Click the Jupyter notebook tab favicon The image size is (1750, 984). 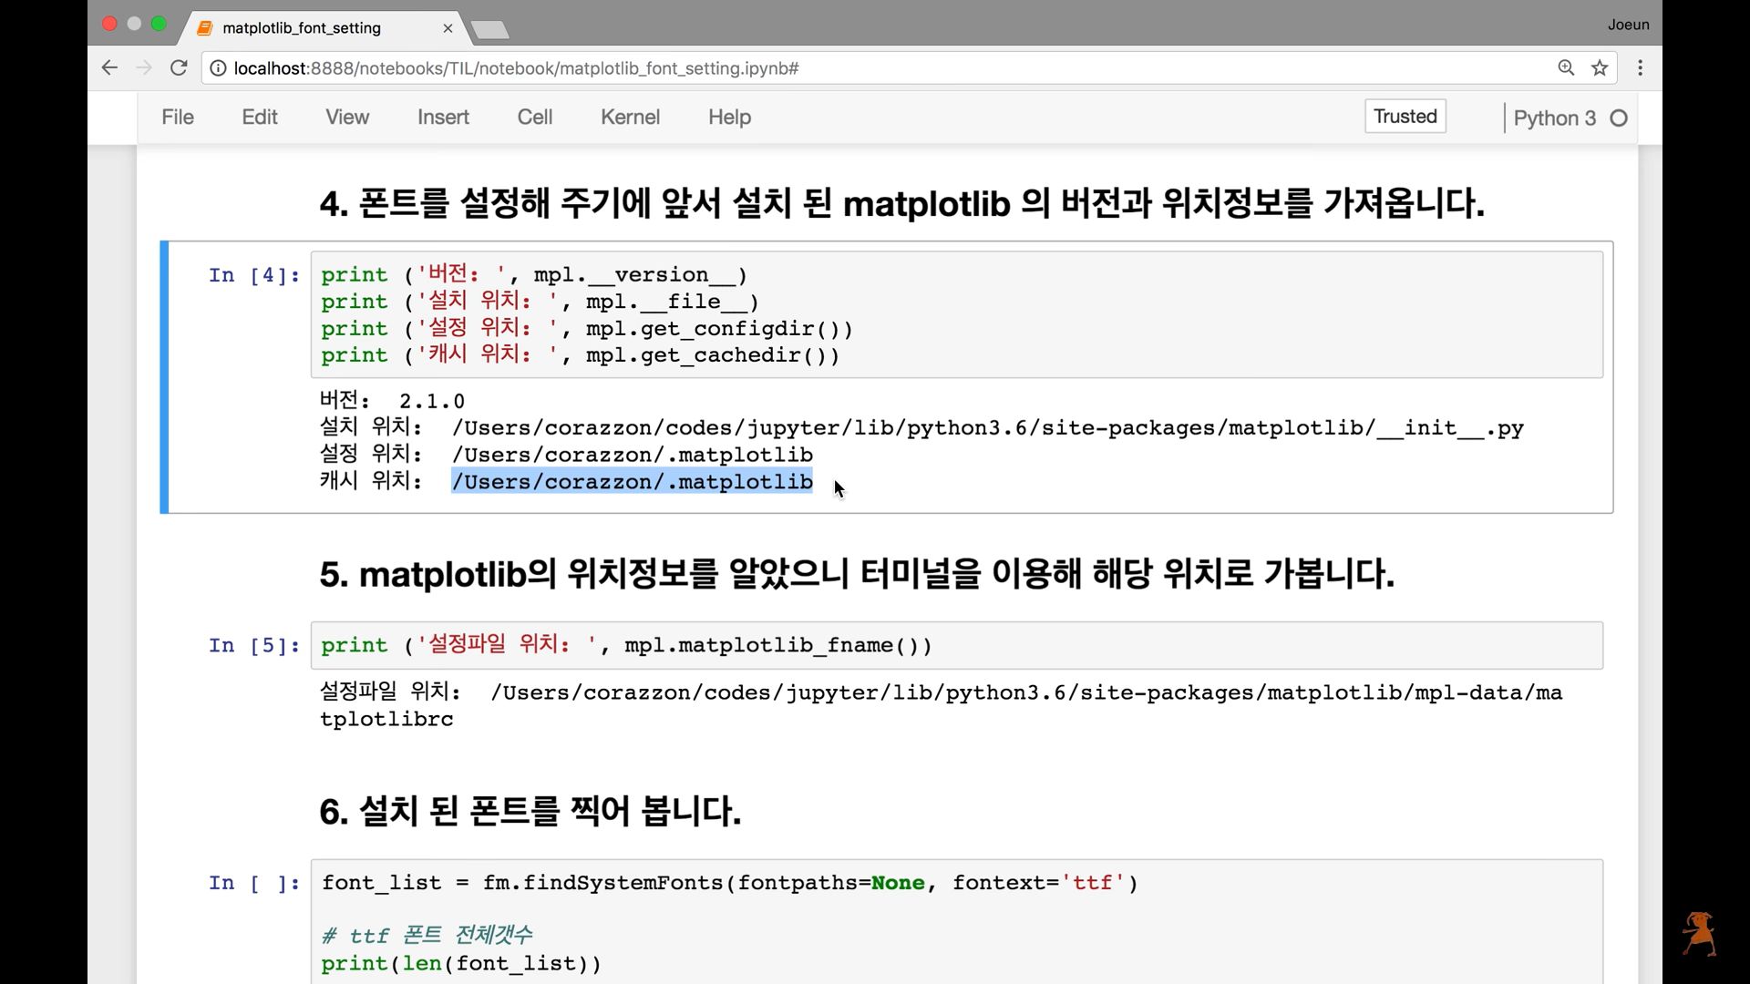tap(205, 28)
